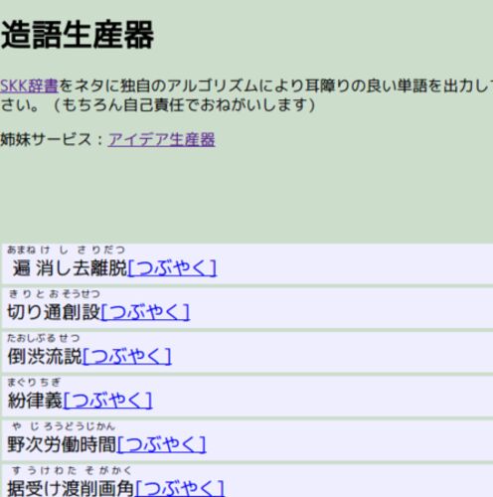This screenshot has height=497, width=493.
Task: Open the SKK辞書 link
Action: coord(29,85)
